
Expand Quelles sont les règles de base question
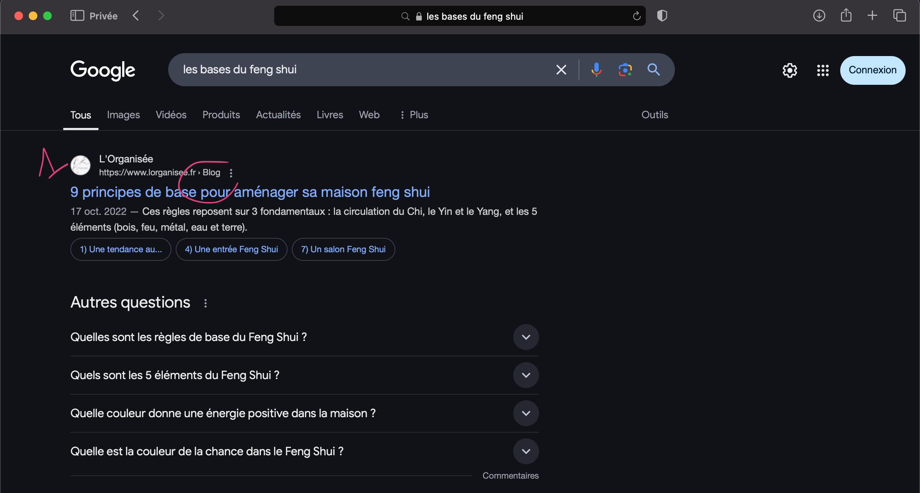(x=304, y=337)
